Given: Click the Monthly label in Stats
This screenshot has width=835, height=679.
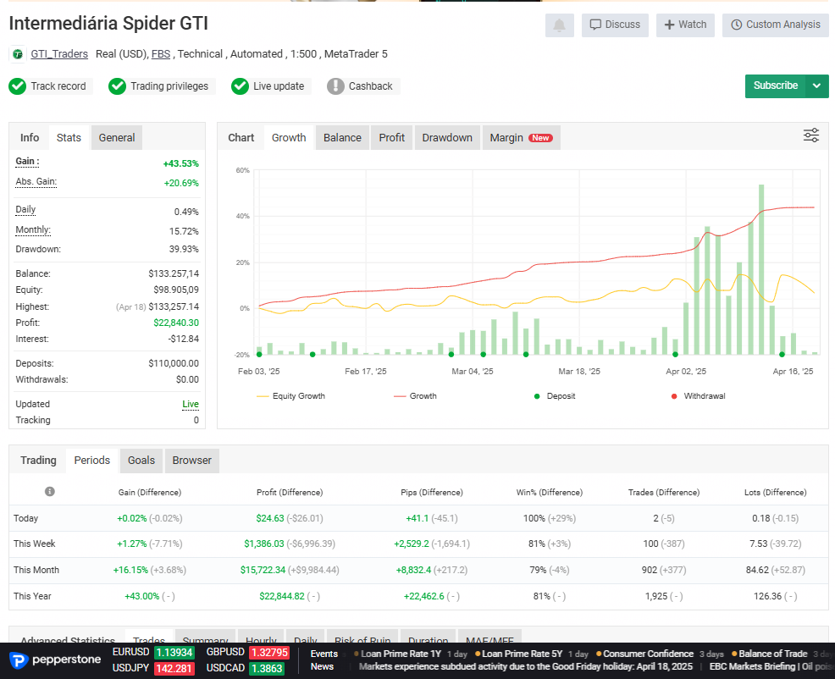Looking at the screenshot, I should tap(33, 230).
